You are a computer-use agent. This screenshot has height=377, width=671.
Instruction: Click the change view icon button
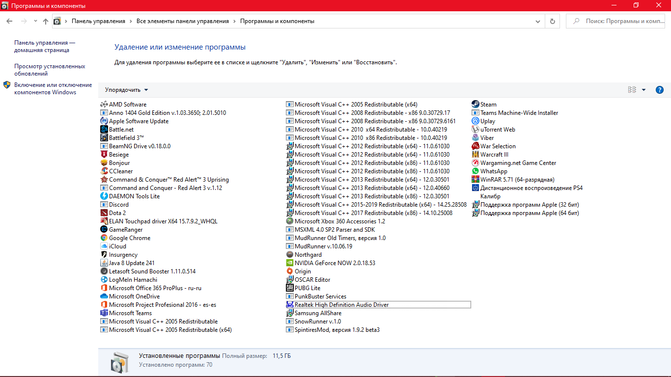pos(632,90)
